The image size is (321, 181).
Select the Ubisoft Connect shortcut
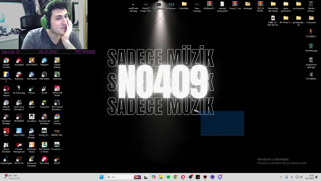(x=6, y=105)
